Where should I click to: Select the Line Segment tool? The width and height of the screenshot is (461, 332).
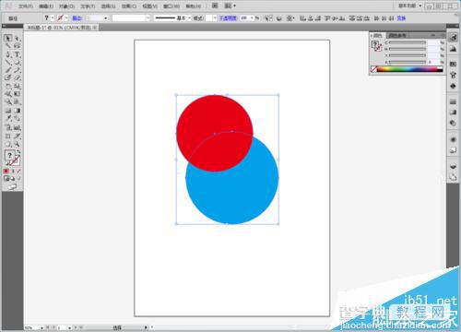click(x=8, y=63)
